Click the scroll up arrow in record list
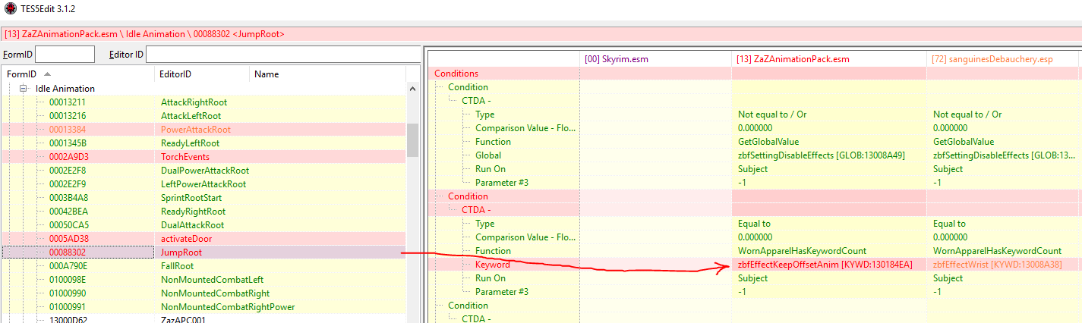The width and height of the screenshot is (1082, 323). [413, 89]
